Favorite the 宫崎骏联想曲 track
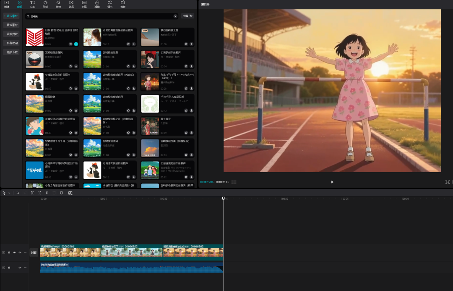 pos(186,155)
